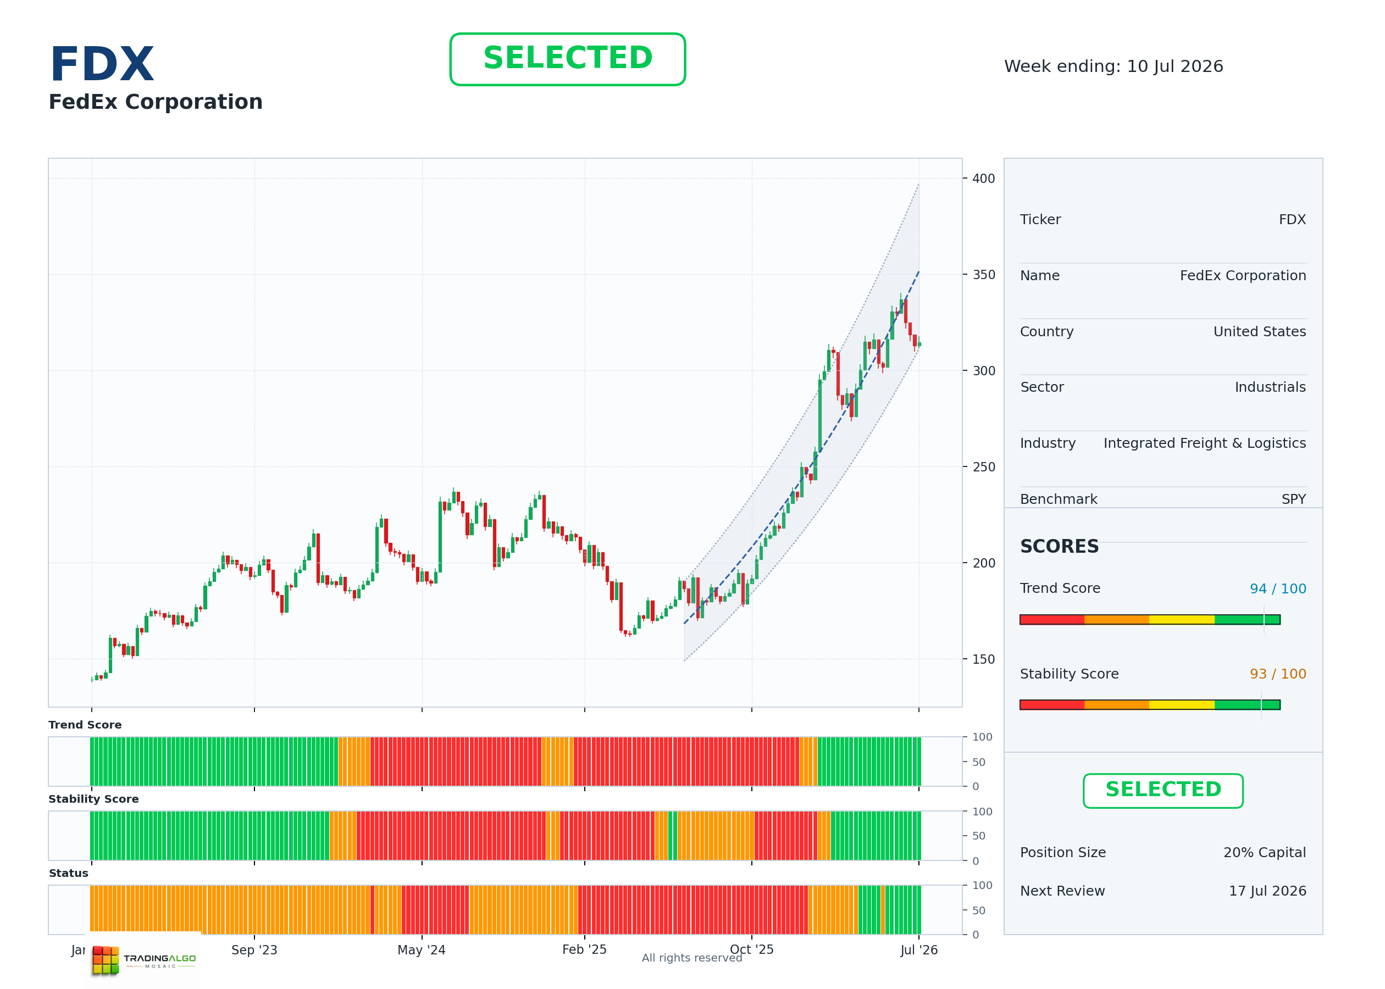The width and height of the screenshot is (1385, 989).
Task: Click the 300 price axis label
Action: (983, 371)
